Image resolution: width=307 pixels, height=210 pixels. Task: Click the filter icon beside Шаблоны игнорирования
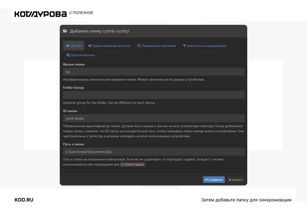[x=184, y=46]
